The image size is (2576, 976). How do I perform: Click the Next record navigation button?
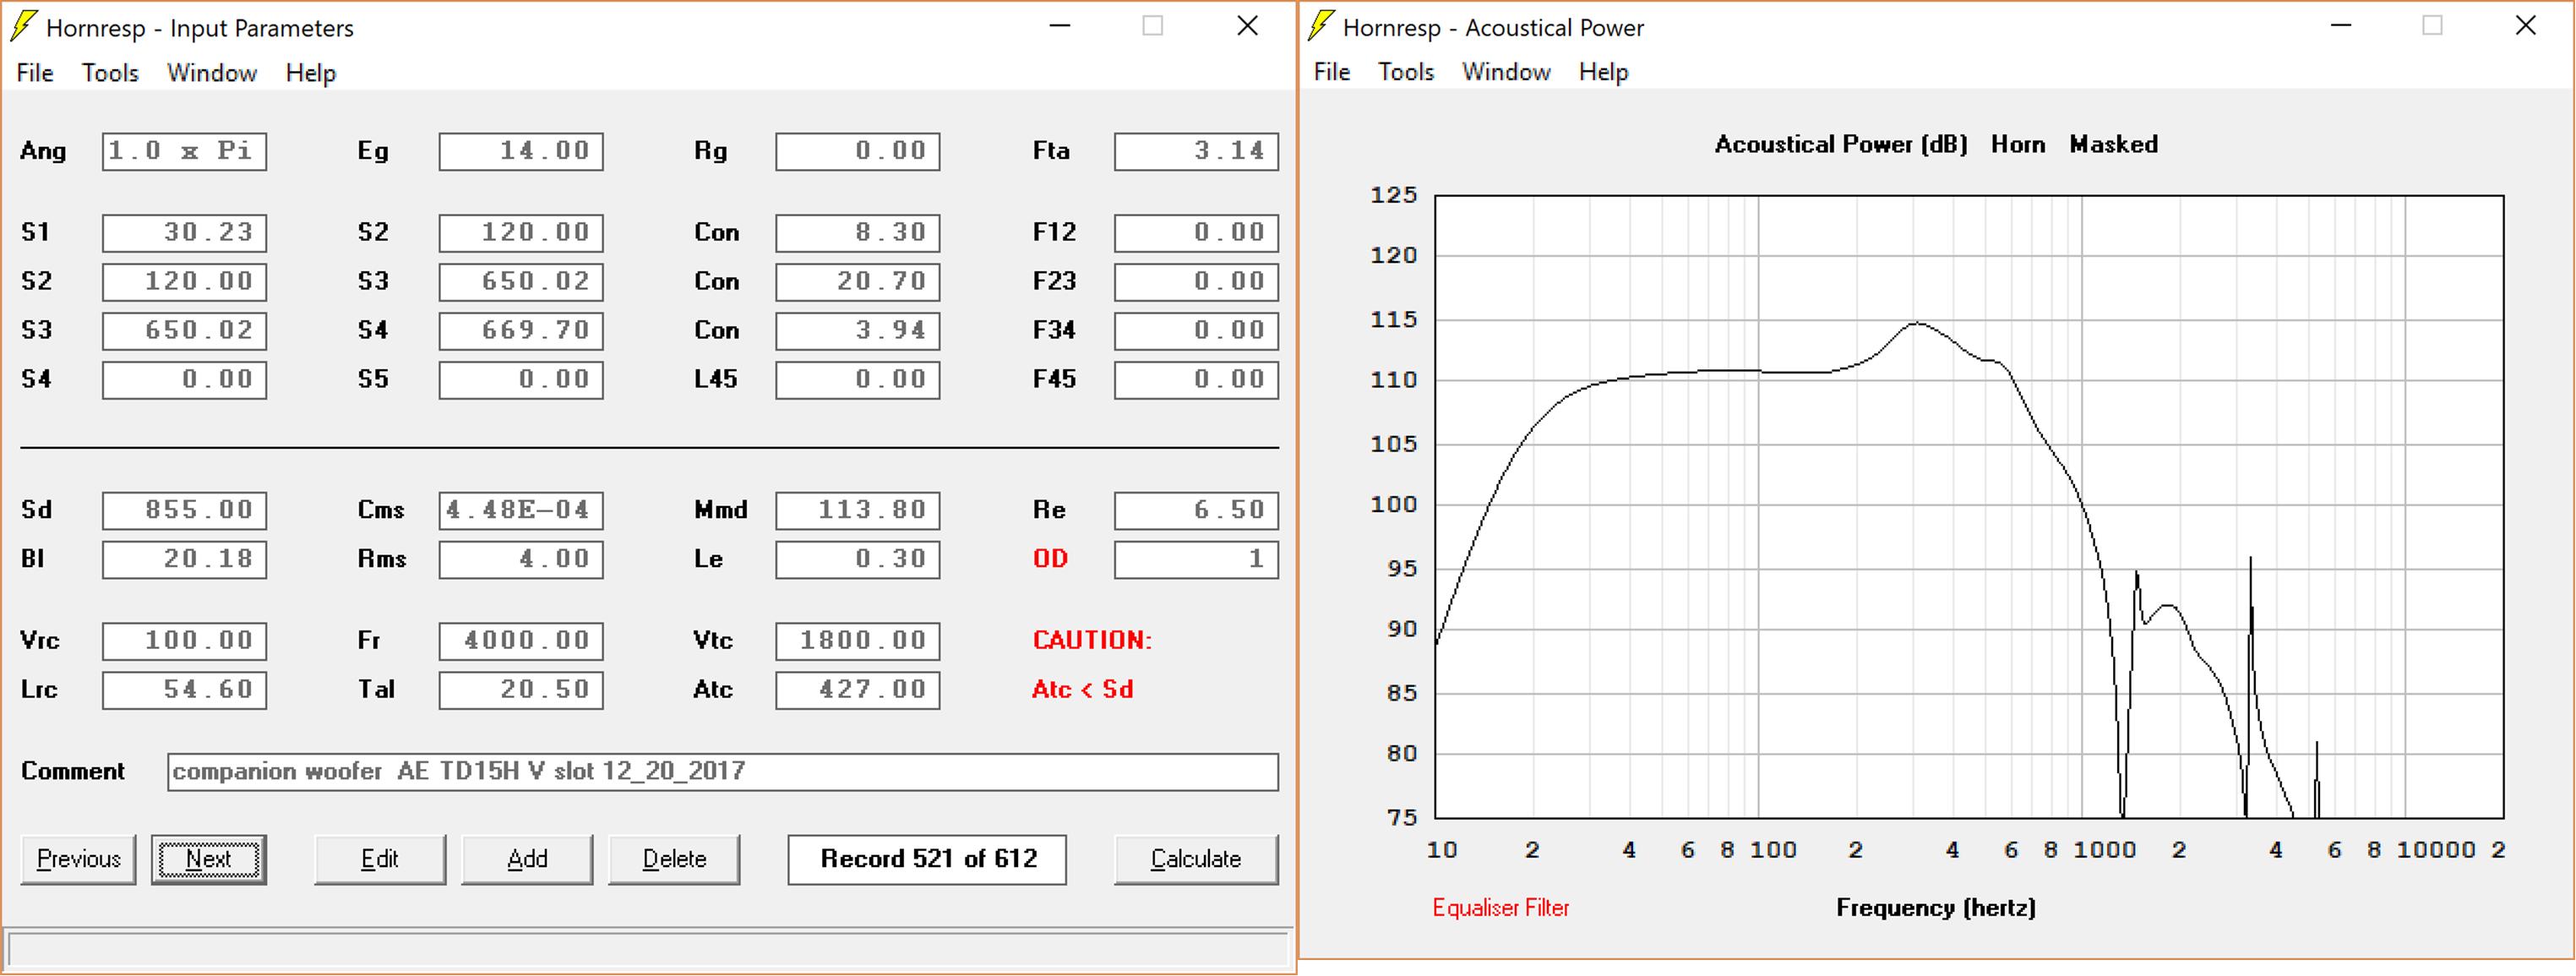207,859
